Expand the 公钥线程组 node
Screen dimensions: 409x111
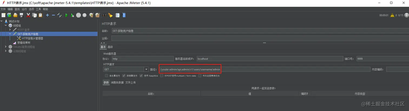click(x=6, y=51)
